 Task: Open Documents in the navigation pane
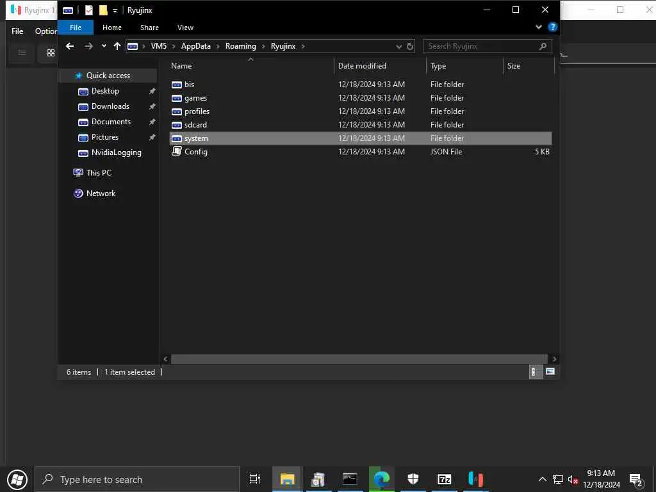click(111, 122)
